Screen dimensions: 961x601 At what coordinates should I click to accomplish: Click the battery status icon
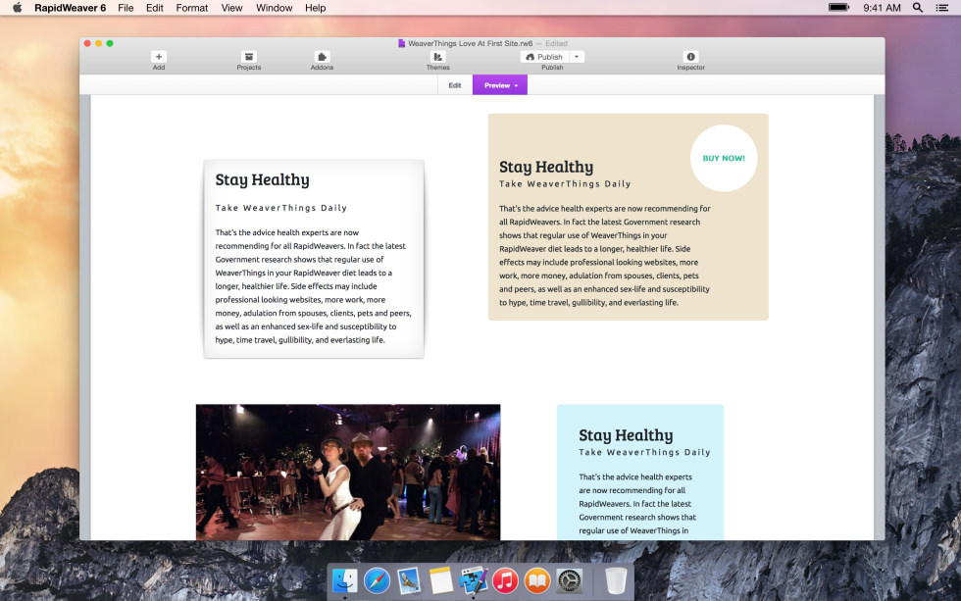pos(838,7)
